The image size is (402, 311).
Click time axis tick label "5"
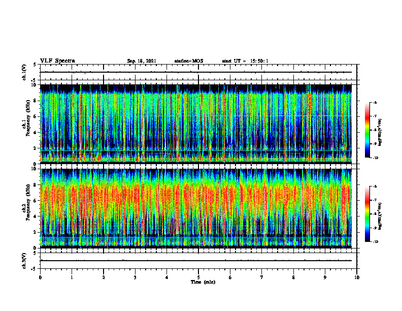click(198, 277)
